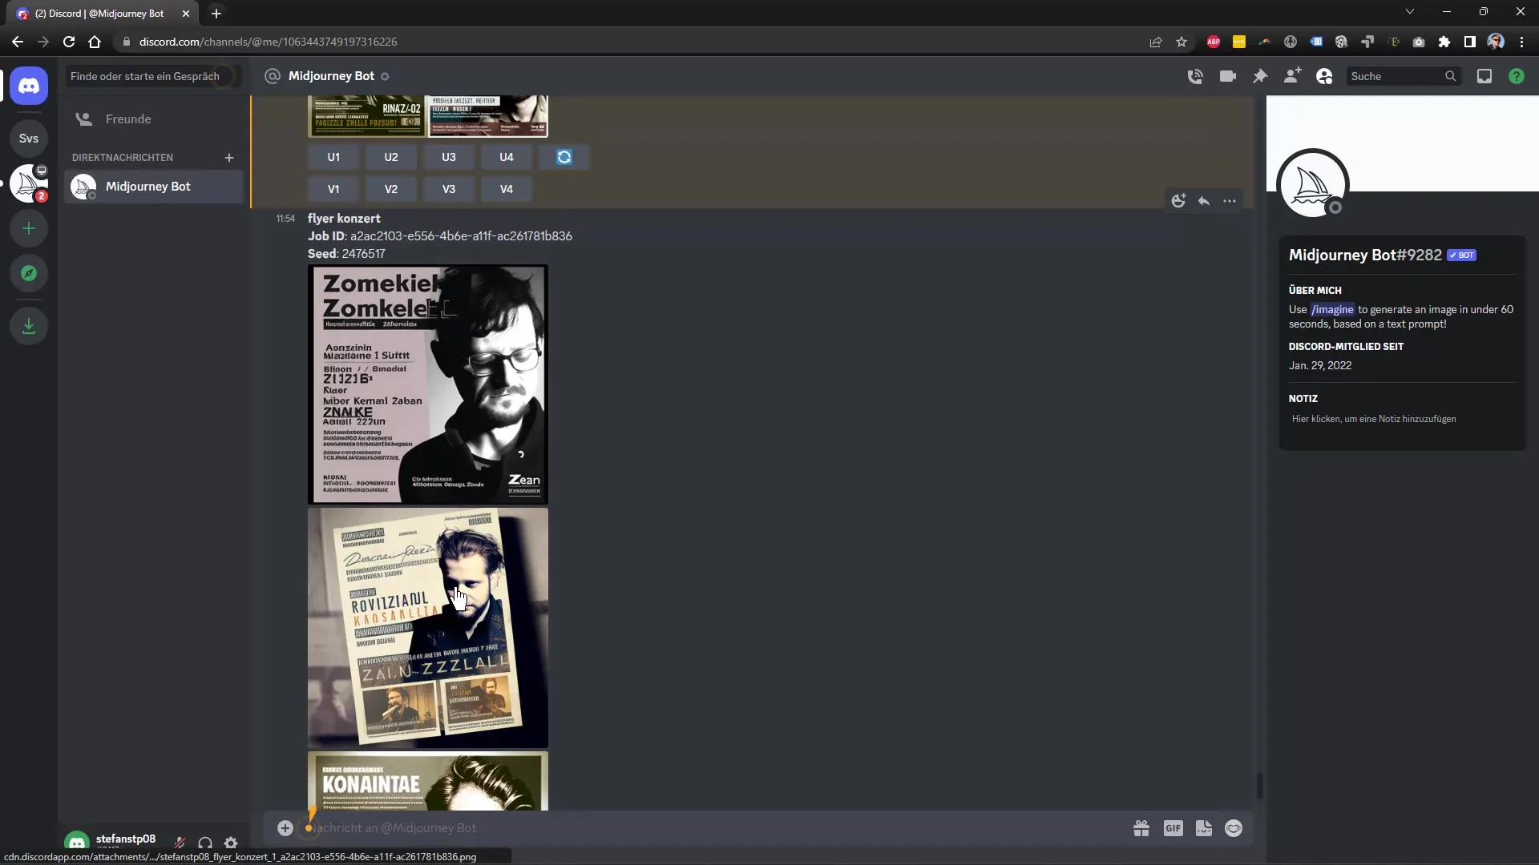Open the sticker picker icon
The height and width of the screenshot is (865, 1539).
click(x=1204, y=828)
